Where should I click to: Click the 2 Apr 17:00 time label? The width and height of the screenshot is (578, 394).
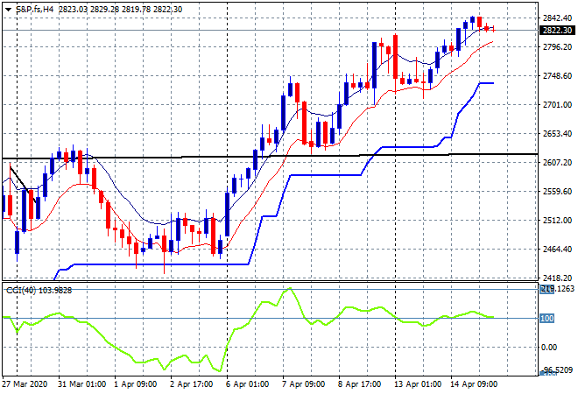click(x=191, y=384)
